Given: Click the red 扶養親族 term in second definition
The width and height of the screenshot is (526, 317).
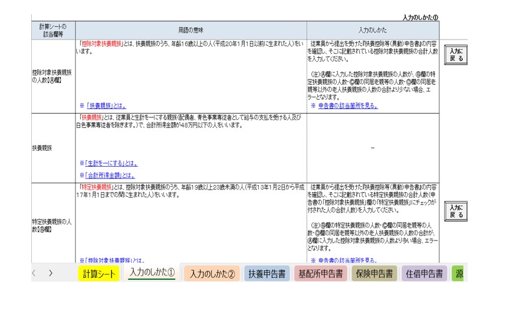Looking at the screenshot, I should click(91, 118).
